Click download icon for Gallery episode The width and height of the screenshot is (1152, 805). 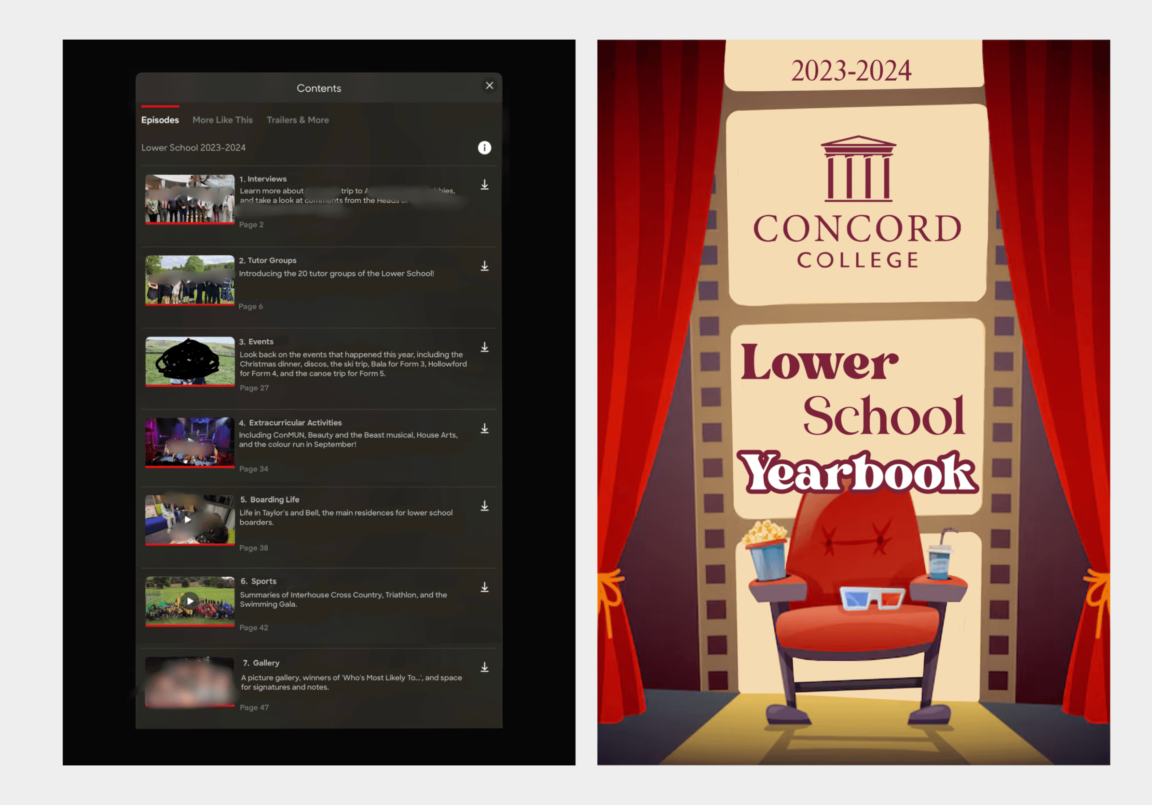(x=484, y=667)
